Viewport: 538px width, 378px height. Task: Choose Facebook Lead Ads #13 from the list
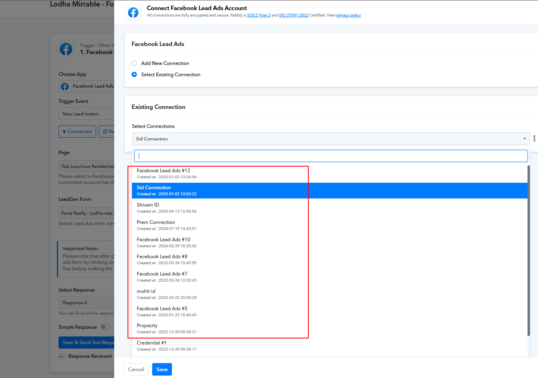pos(330,174)
